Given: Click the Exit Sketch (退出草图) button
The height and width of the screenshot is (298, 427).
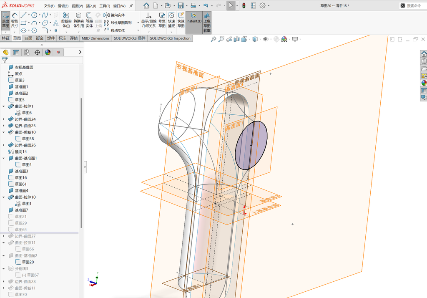Looking at the screenshot, I should pos(5,20).
